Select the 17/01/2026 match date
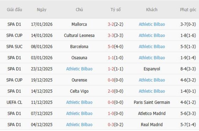Screen dimensions: 199x131 (42, 24)
